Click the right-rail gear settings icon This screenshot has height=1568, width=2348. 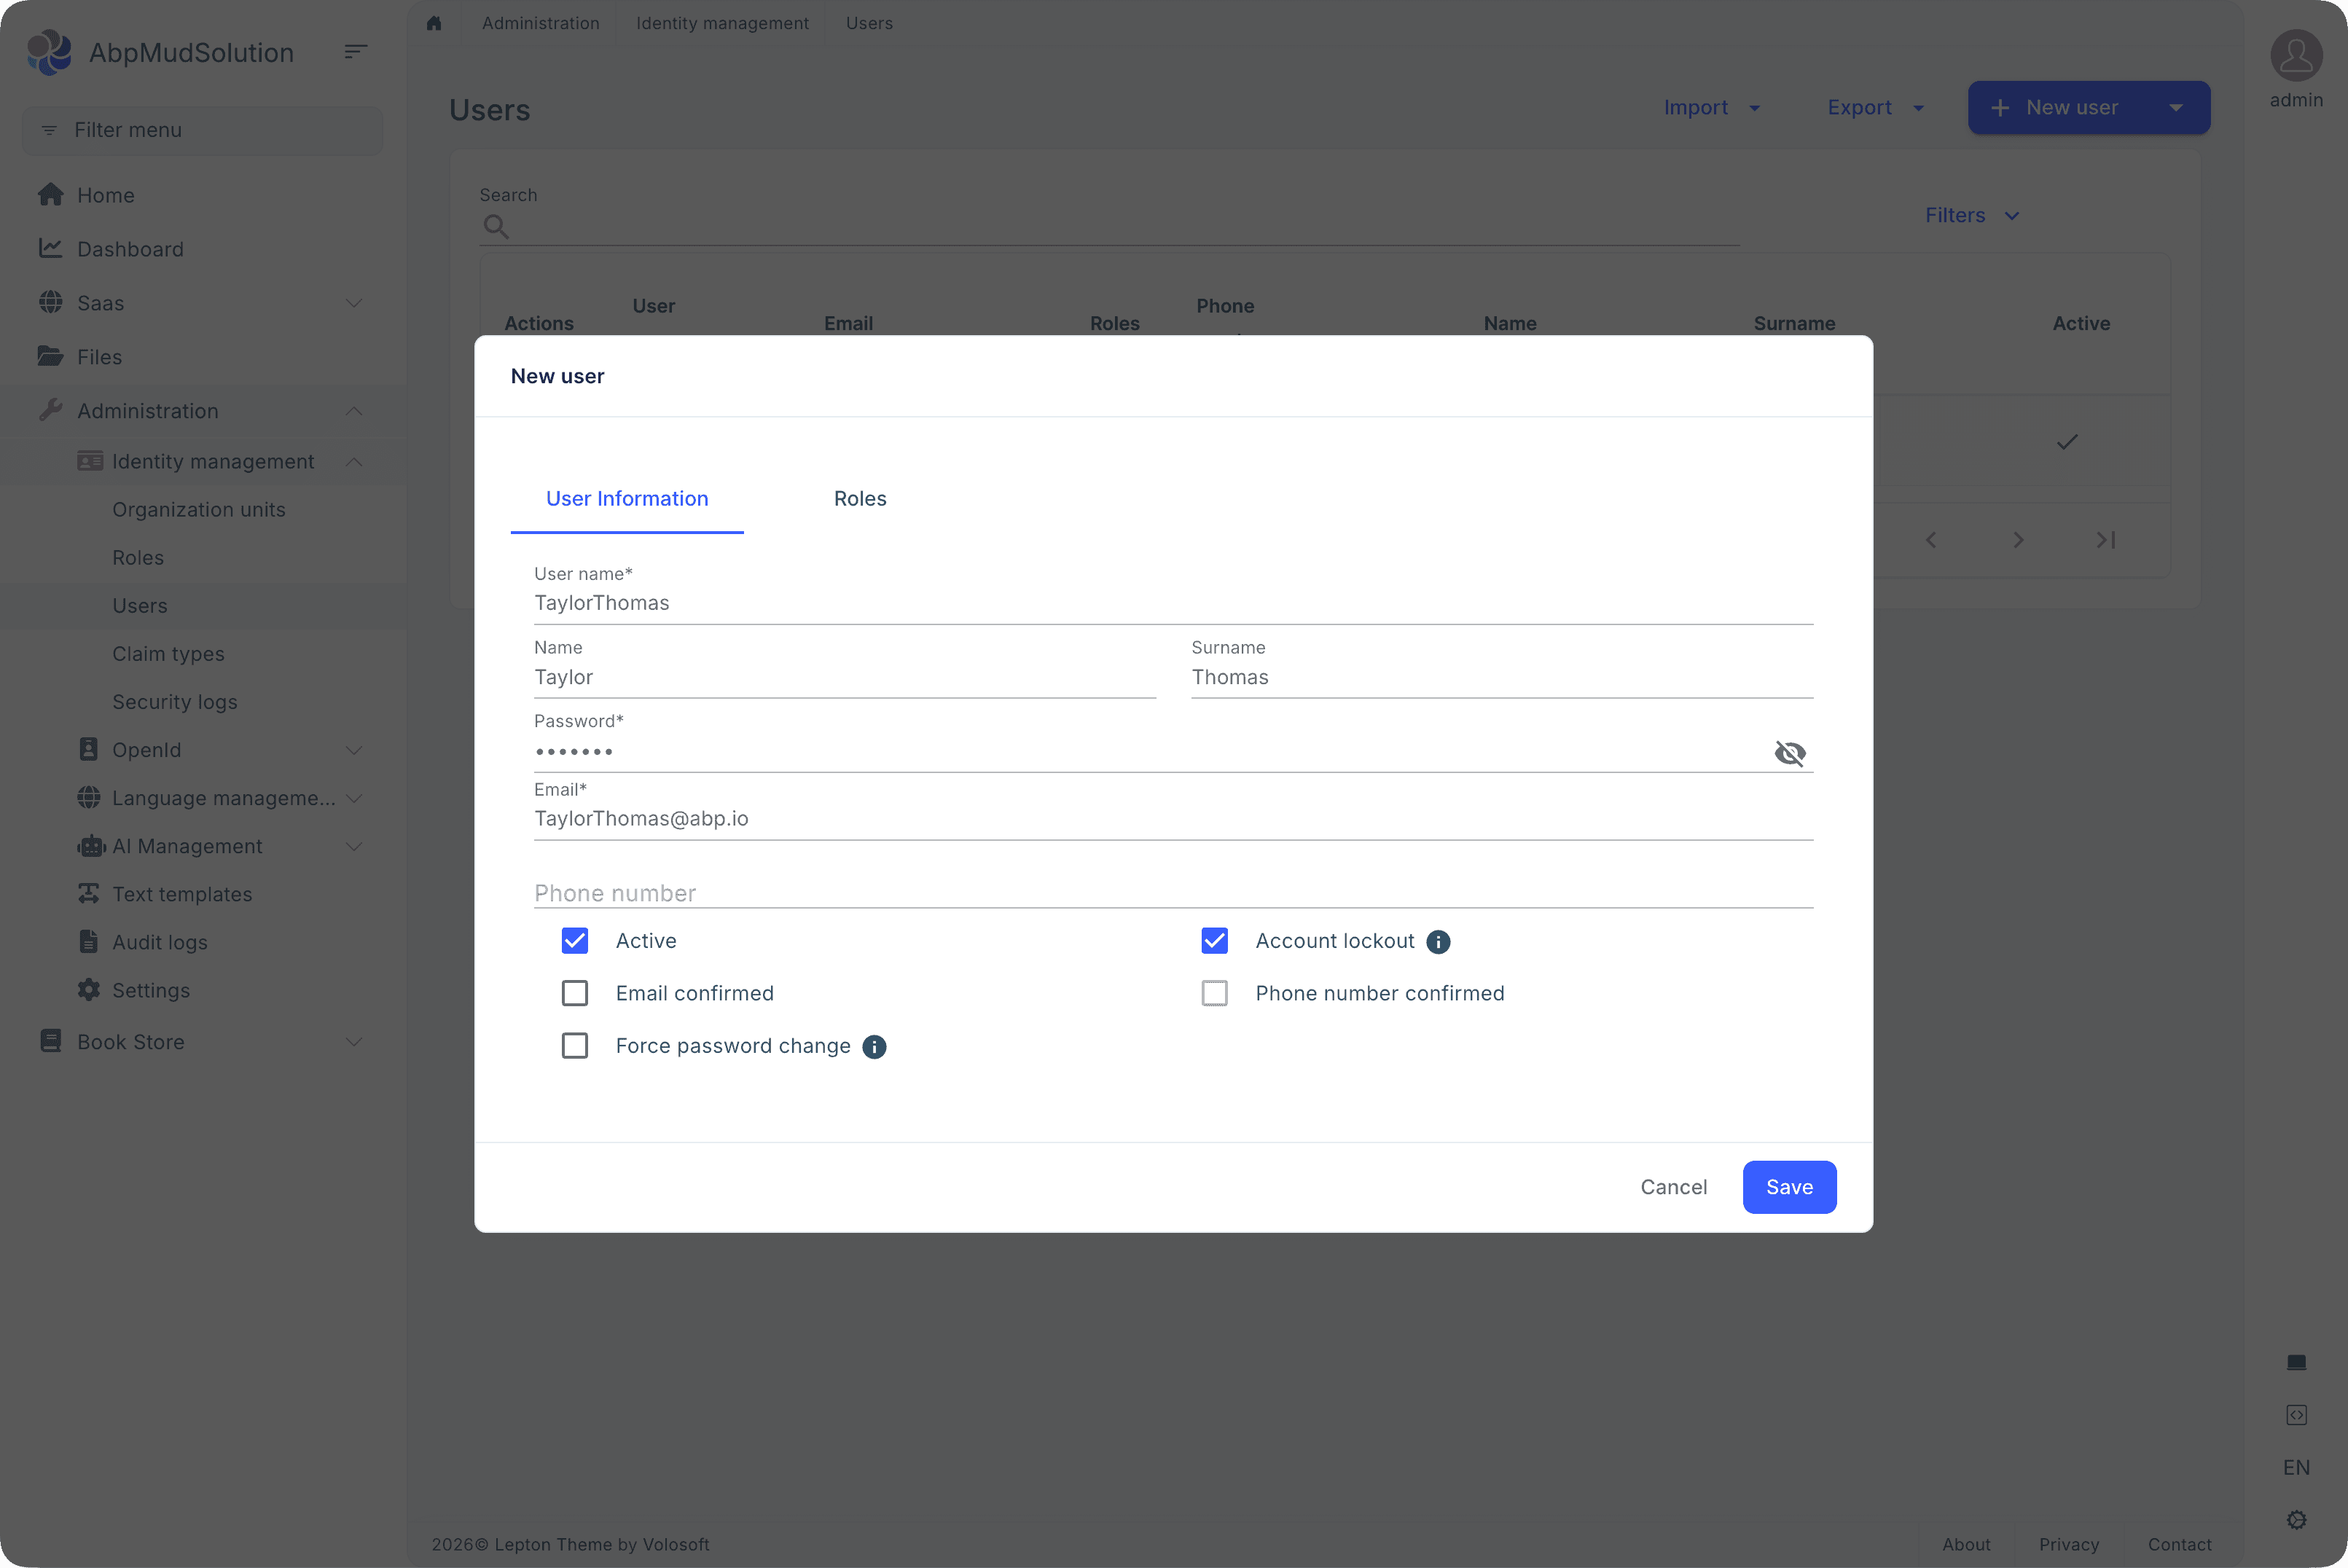click(x=2296, y=1520)
